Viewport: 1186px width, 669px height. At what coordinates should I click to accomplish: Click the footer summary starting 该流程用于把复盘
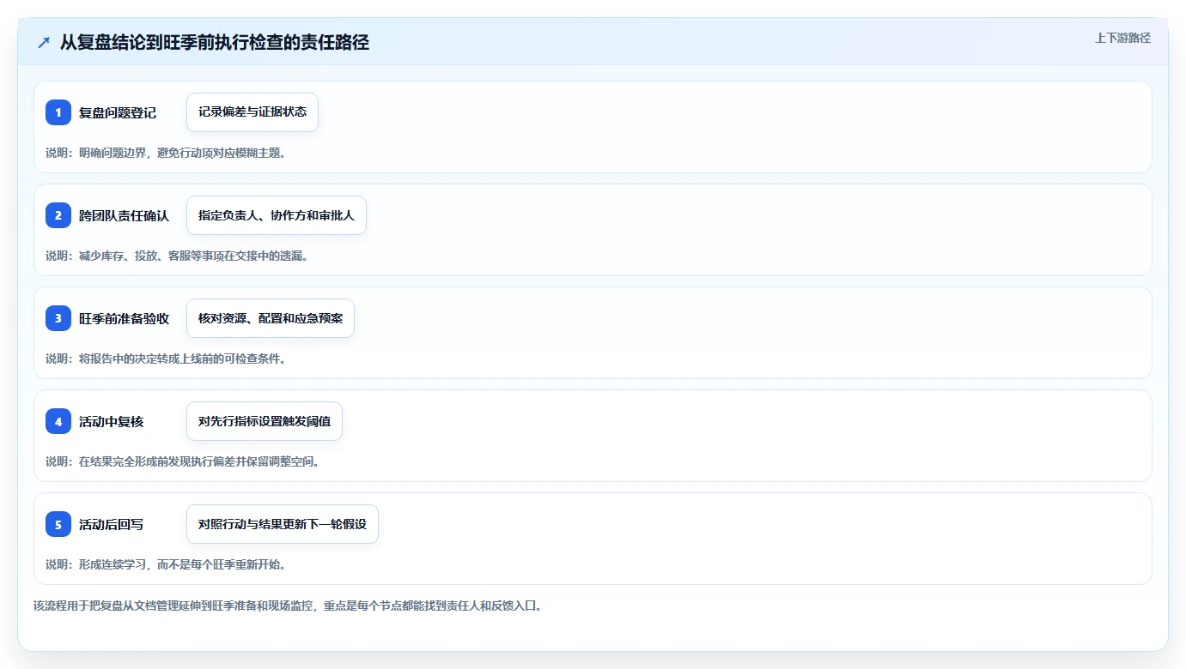coord(288,606)
